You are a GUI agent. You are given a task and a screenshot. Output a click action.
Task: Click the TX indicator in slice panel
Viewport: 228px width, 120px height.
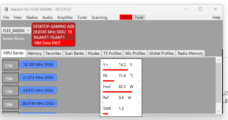tap(70, 32)
